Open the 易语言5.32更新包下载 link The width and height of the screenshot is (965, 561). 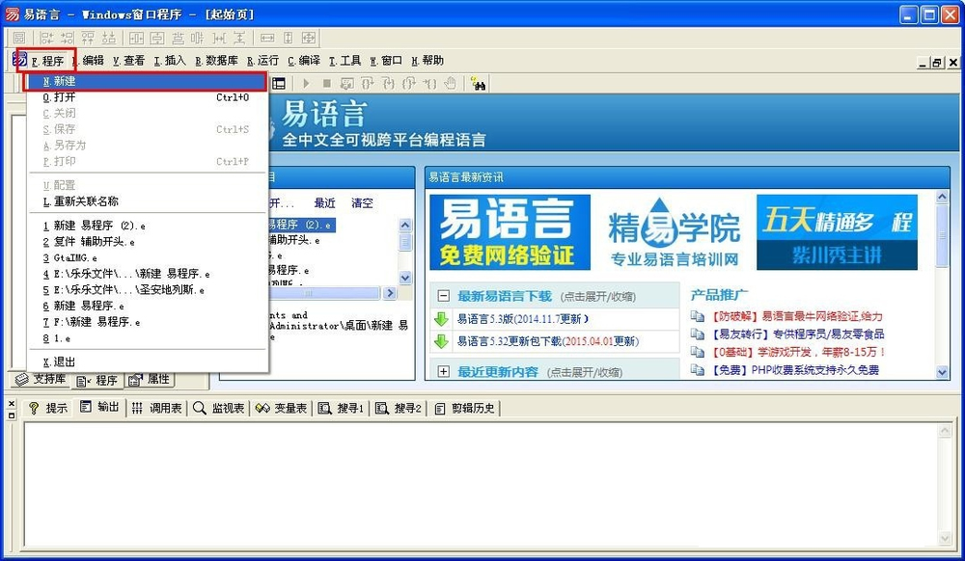click(548, 341)
